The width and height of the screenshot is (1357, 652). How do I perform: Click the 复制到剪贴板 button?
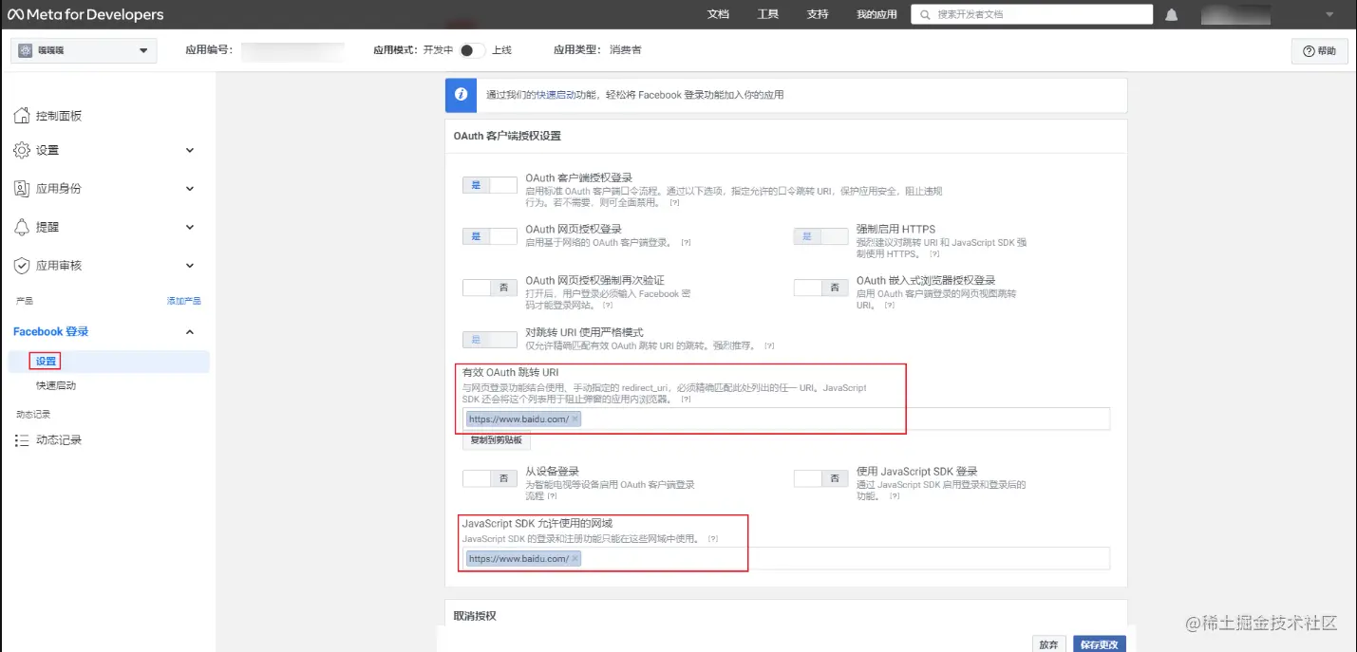[497, 440]
